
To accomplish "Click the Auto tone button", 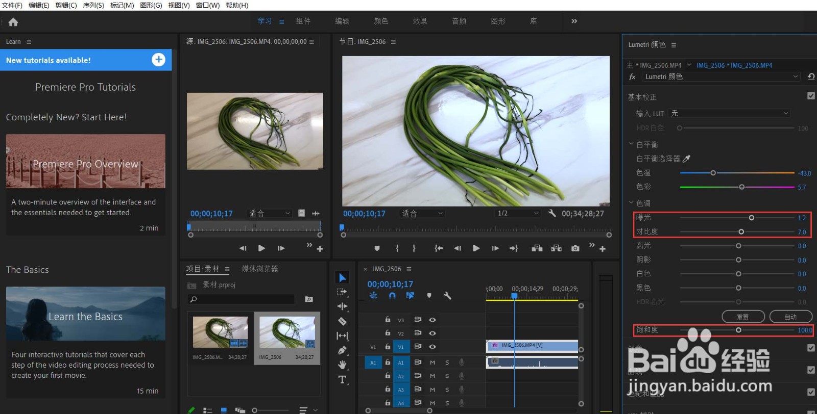I will pos(790,317).
